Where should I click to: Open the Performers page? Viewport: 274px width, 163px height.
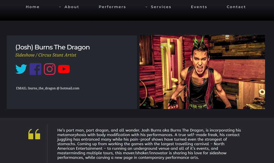112,7
